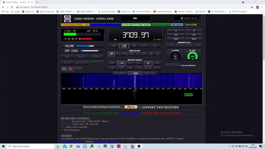Click the Current Antenna Height banner

coord(75,25)
